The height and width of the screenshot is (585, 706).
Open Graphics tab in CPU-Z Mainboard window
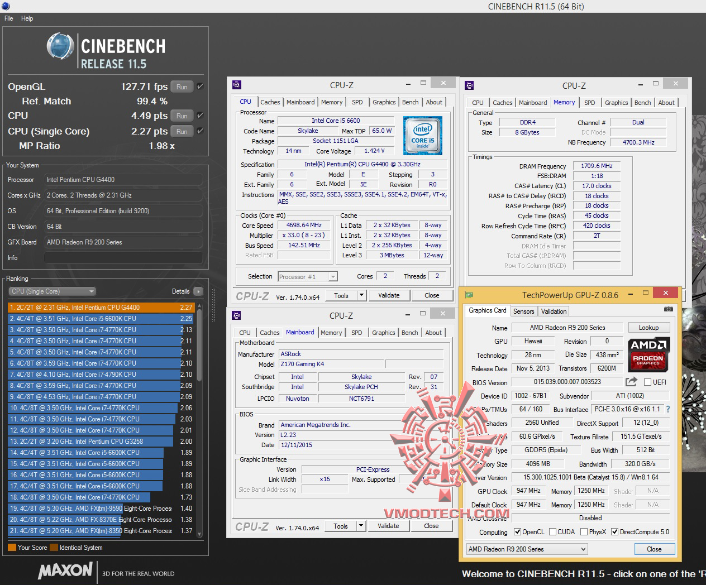(384, 333)
